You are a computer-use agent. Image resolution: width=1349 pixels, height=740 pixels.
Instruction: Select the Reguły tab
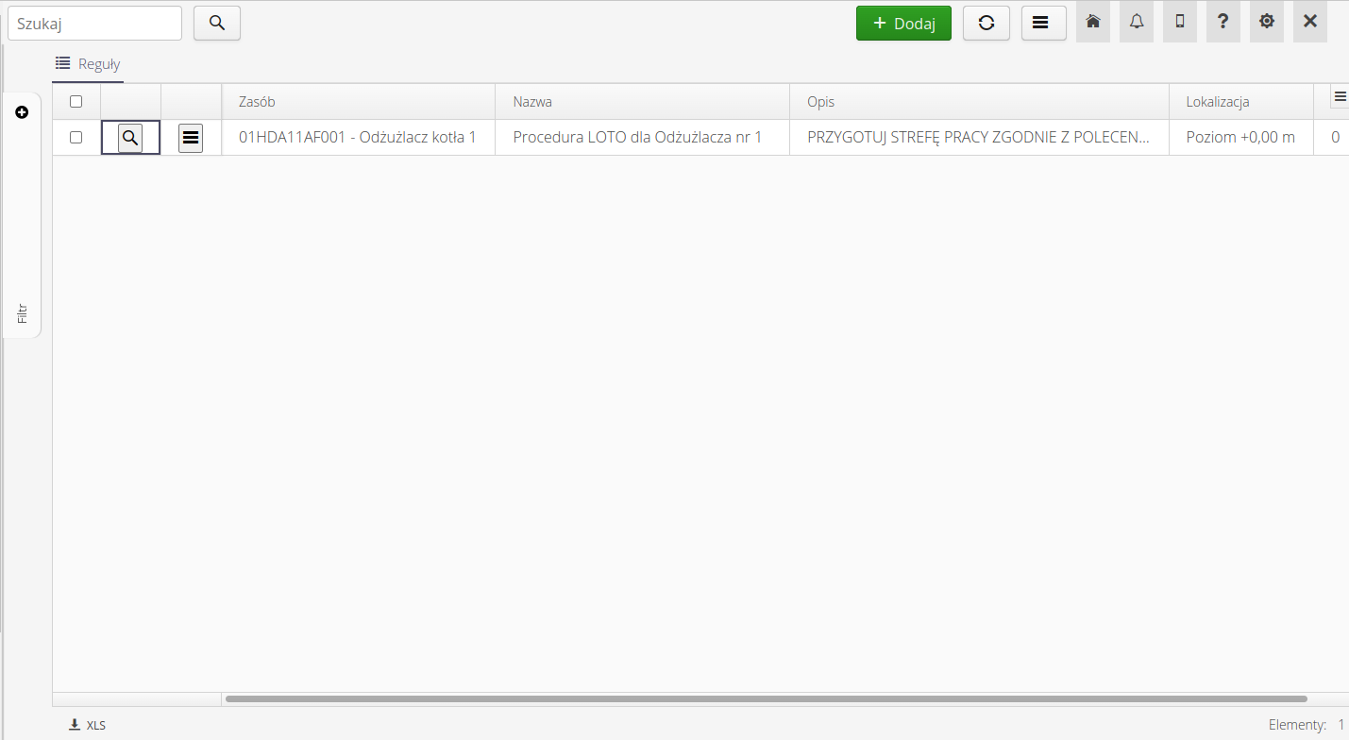tap(88, 64)
